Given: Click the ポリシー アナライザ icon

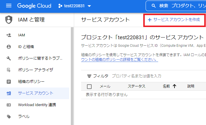Looking at the screenshot, I should [9, 70].
